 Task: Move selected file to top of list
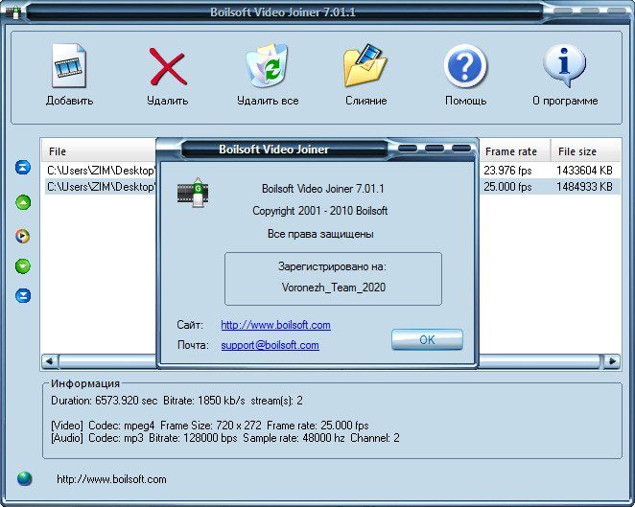tap(23, 167)
